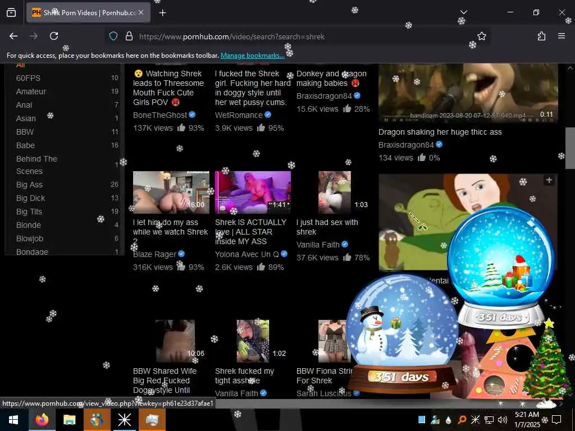Click the orange magnifier tray icon
The height and width of the screenshot is (431, 575).
[x=462, y=420]
